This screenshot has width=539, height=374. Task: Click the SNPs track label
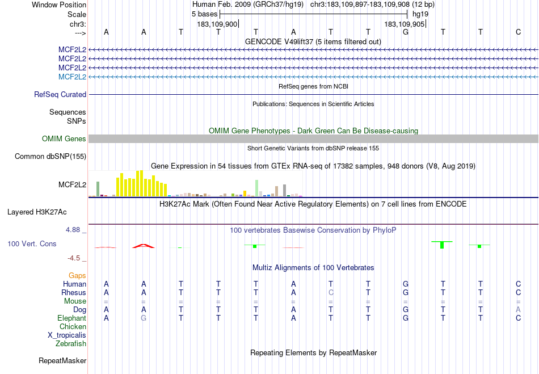(77, 121)
